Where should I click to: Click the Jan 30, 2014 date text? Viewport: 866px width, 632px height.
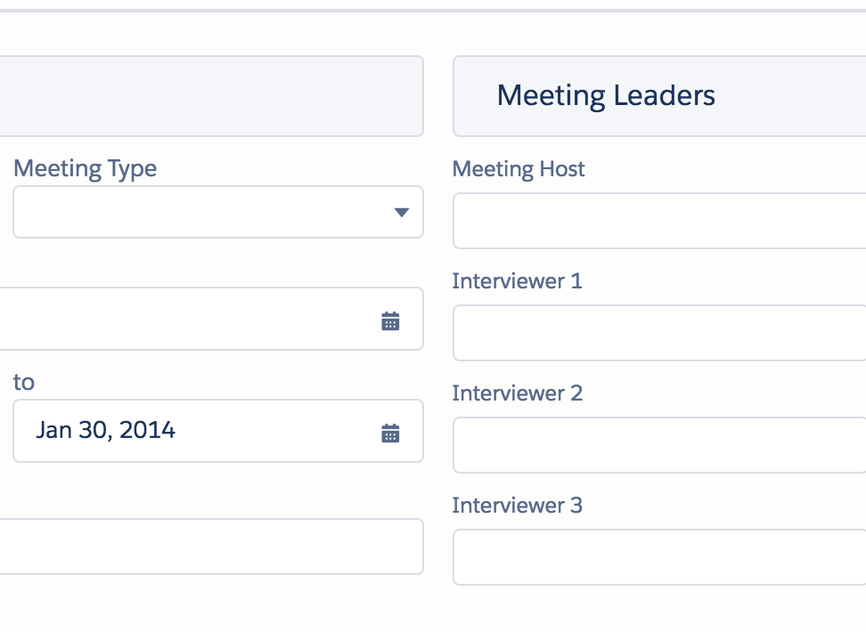tap(106, 431)
